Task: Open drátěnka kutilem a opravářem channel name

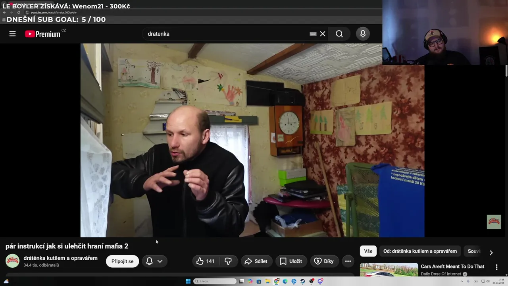Action: (60, 258)
